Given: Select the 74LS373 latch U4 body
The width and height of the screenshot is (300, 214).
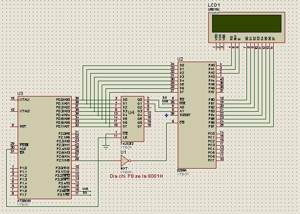Looking at the screenshot, I should (132, 119).
